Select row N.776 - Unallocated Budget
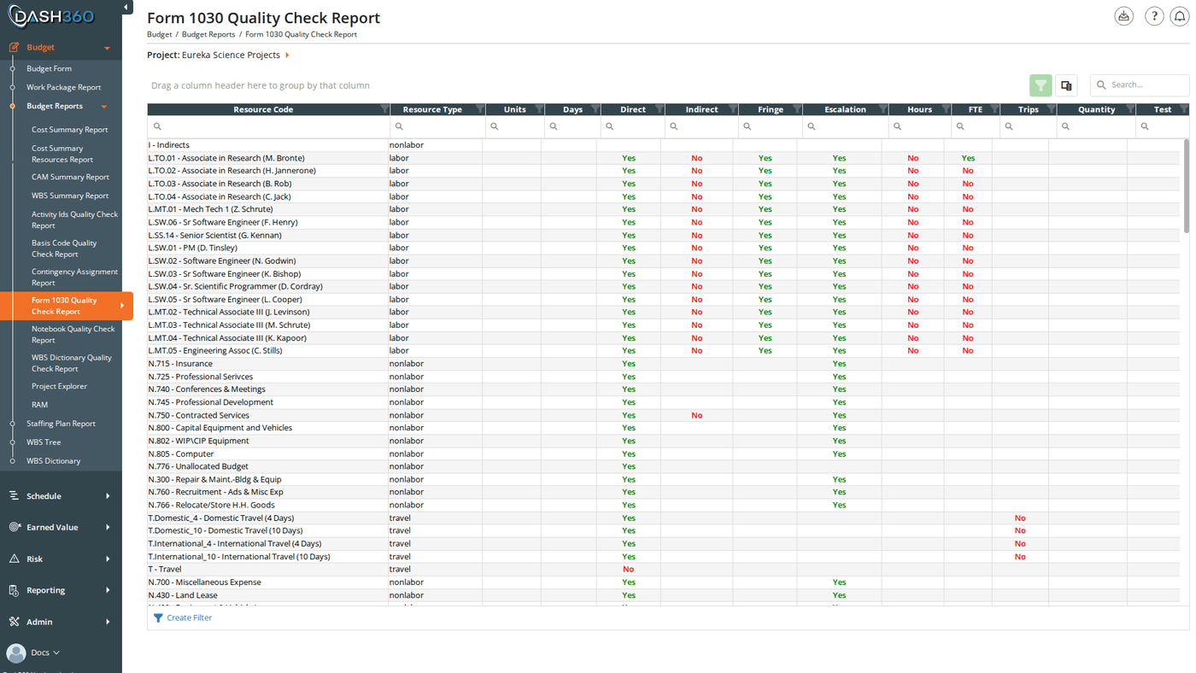 click(x=663, y=466)
